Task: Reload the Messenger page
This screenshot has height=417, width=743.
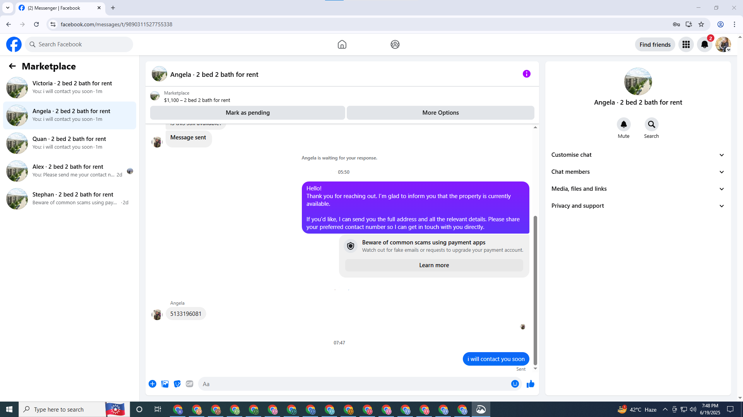Action: (x=36, y=24)
